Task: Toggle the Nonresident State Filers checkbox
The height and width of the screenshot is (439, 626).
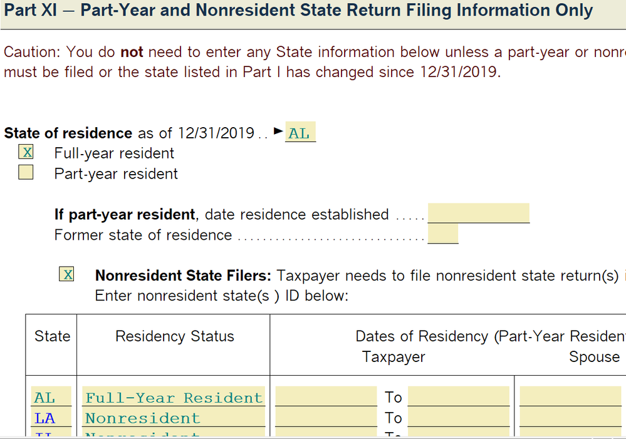Action: 66,274
